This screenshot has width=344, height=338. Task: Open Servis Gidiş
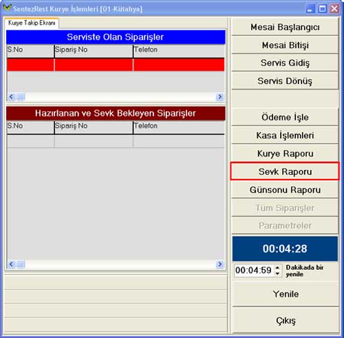tap(285, 63)
